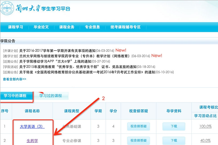218x145 pixels.
Task: Click the 100.0% learning activity value
Action: 205,126
